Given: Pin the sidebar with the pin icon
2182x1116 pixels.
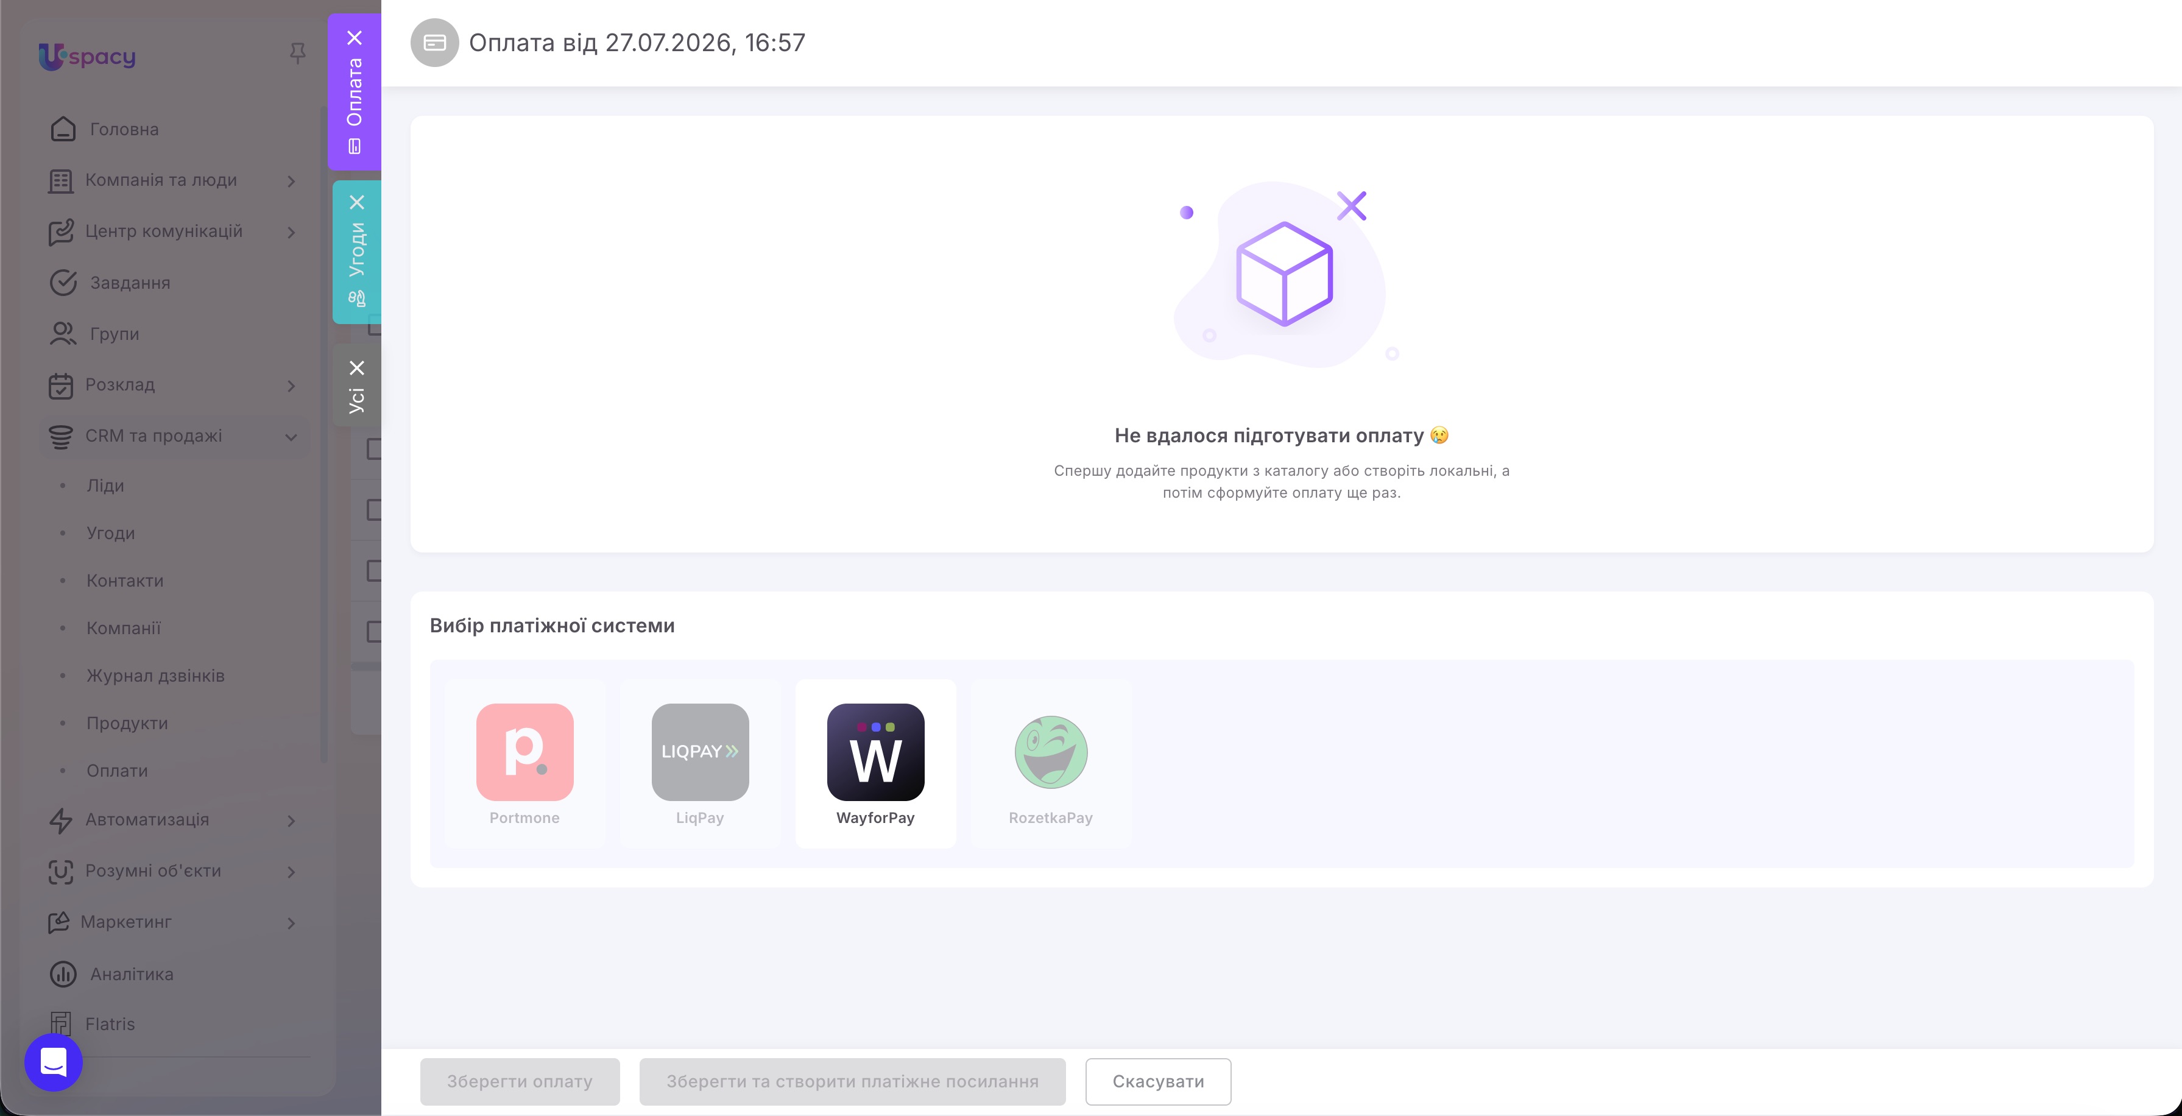Looking at the screenshot, I should point(297,54).
